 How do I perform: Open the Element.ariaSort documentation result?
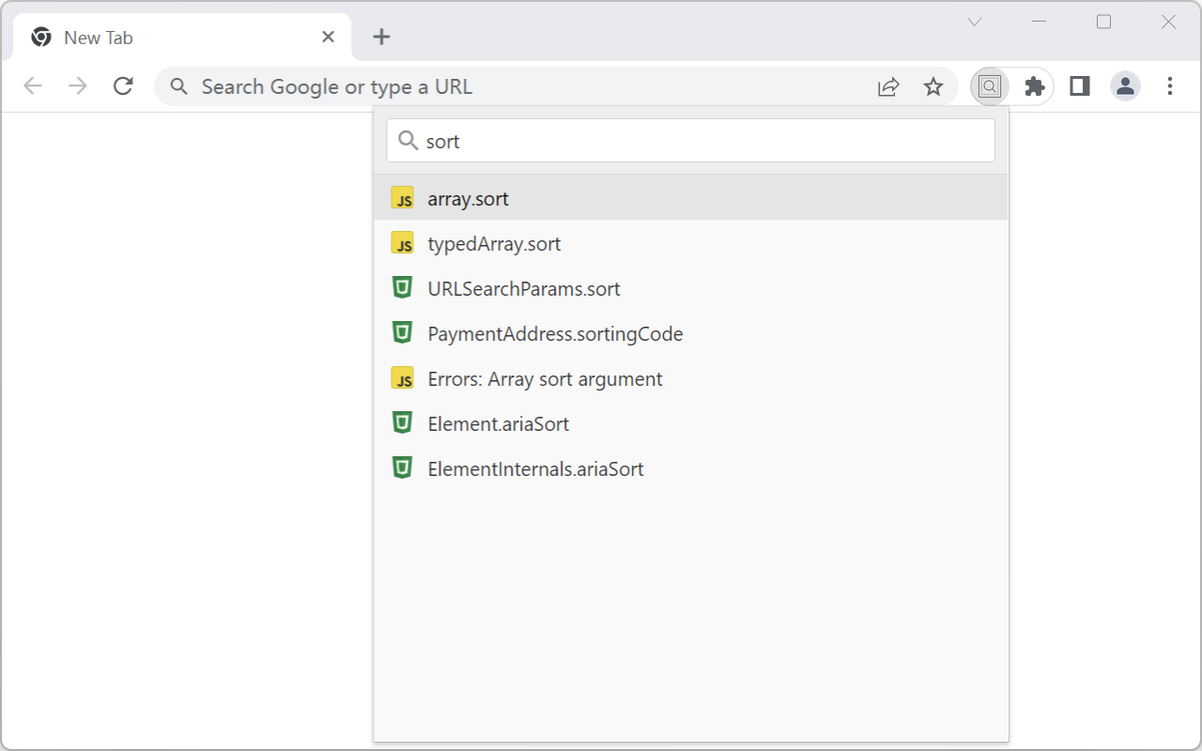pyautogui.click(x=498, y=423)
